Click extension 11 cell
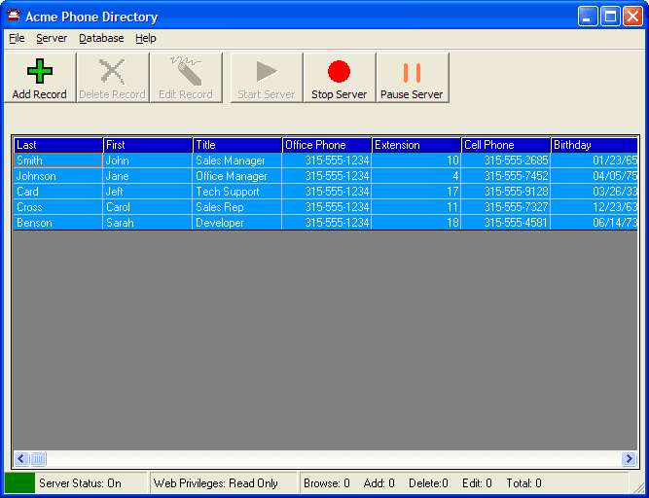649x498 pixels. point(416,207)
